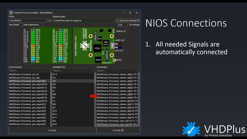Select pin J2 in Available IOs
247x139 pixels.
pos(73,91)
